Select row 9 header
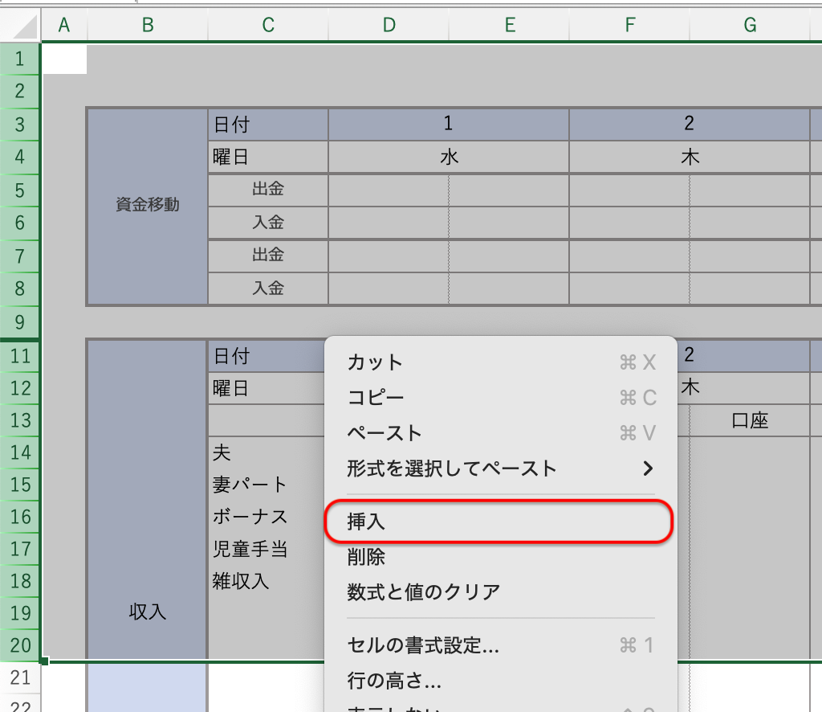Screen dimensions: 822x712 pyautogui.click(x=21, y=323)
